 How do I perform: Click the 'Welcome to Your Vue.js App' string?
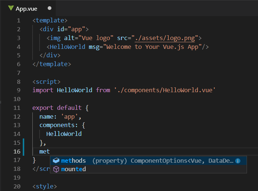[x=152, y=47]
